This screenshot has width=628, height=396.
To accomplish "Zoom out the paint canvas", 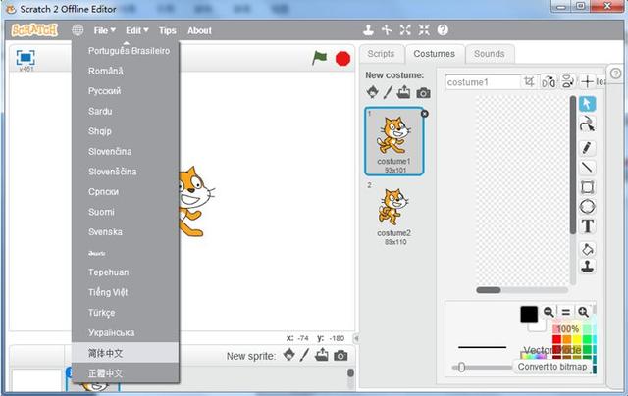I will click(x=549, y=312).
